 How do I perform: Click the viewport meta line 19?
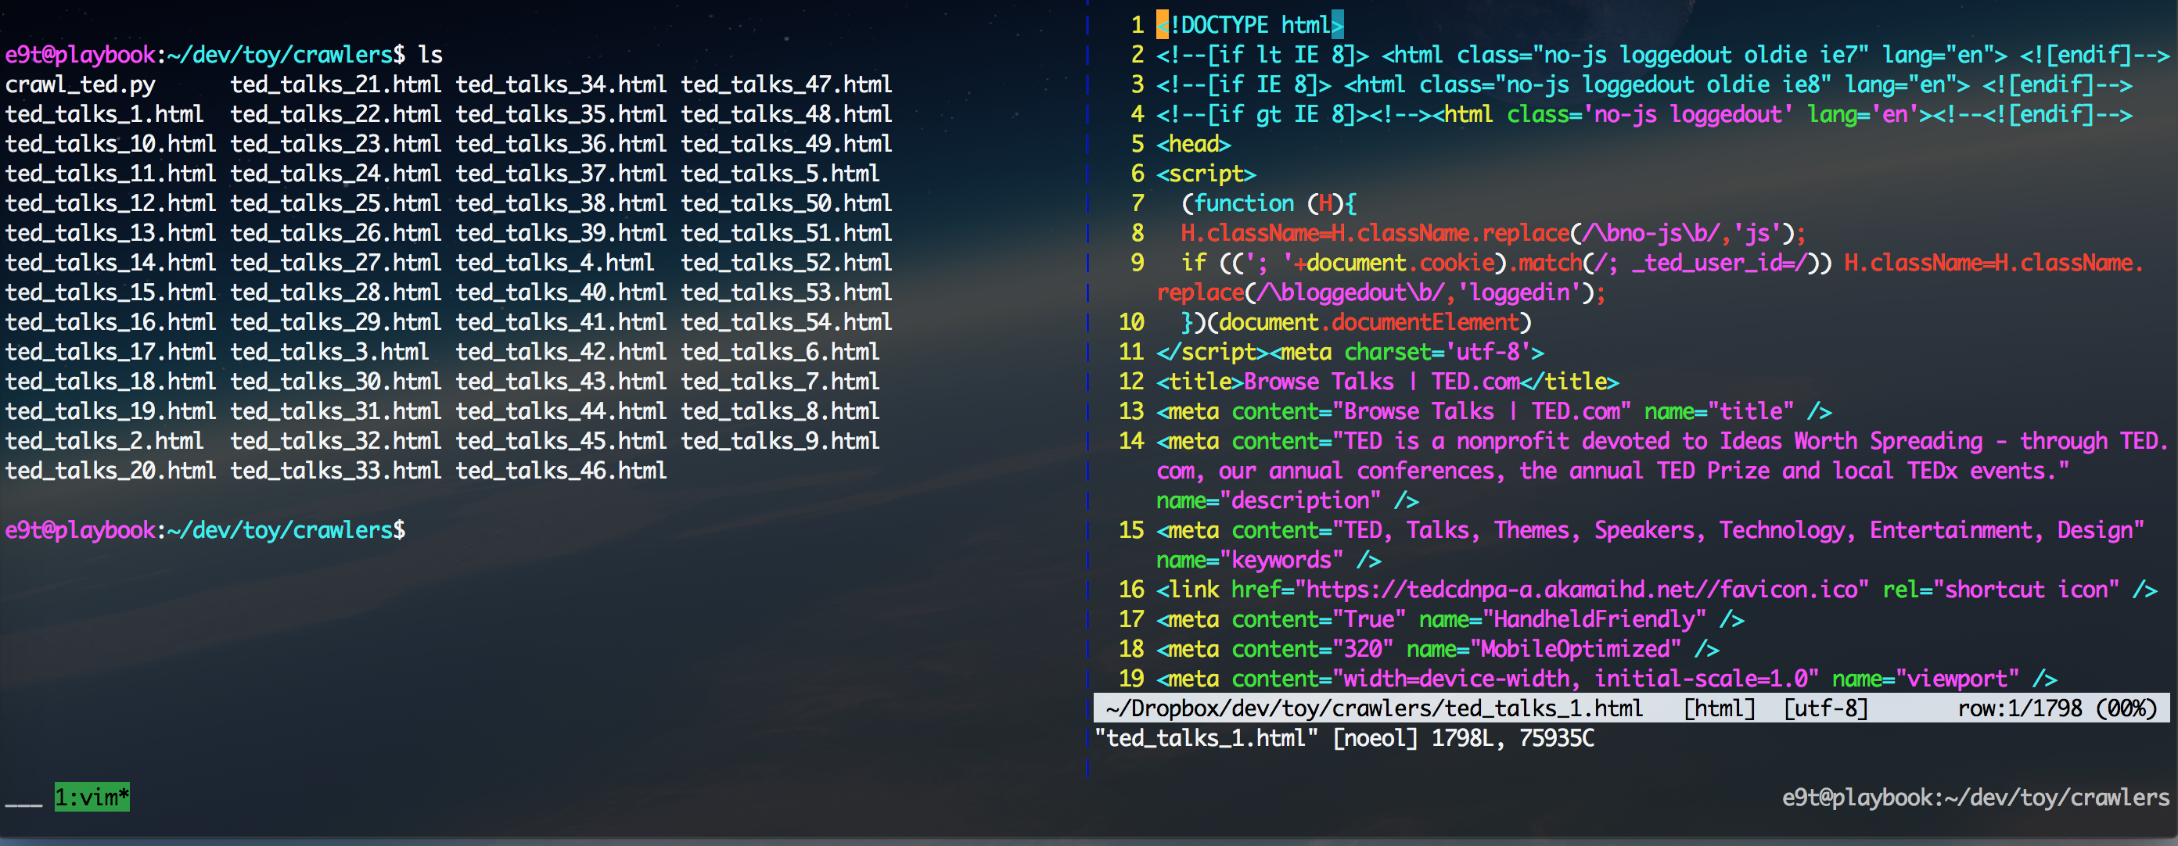[x=1606, y=679]
